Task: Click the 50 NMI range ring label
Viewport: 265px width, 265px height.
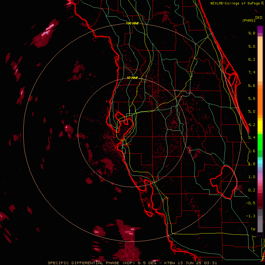Action: pos(132,78)
